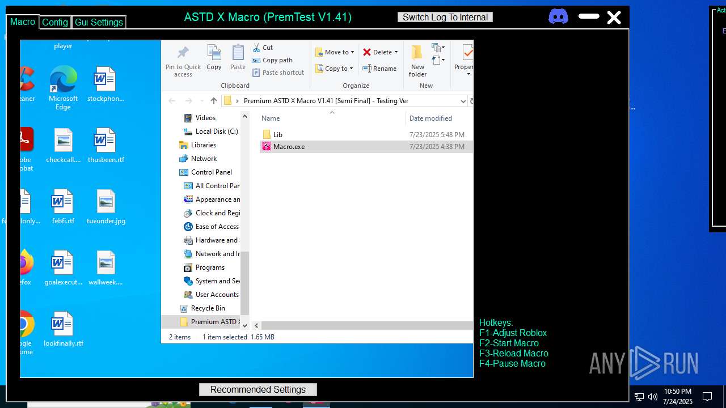
Task: Open the Discord icon in macro header
Action: point(558,16)
